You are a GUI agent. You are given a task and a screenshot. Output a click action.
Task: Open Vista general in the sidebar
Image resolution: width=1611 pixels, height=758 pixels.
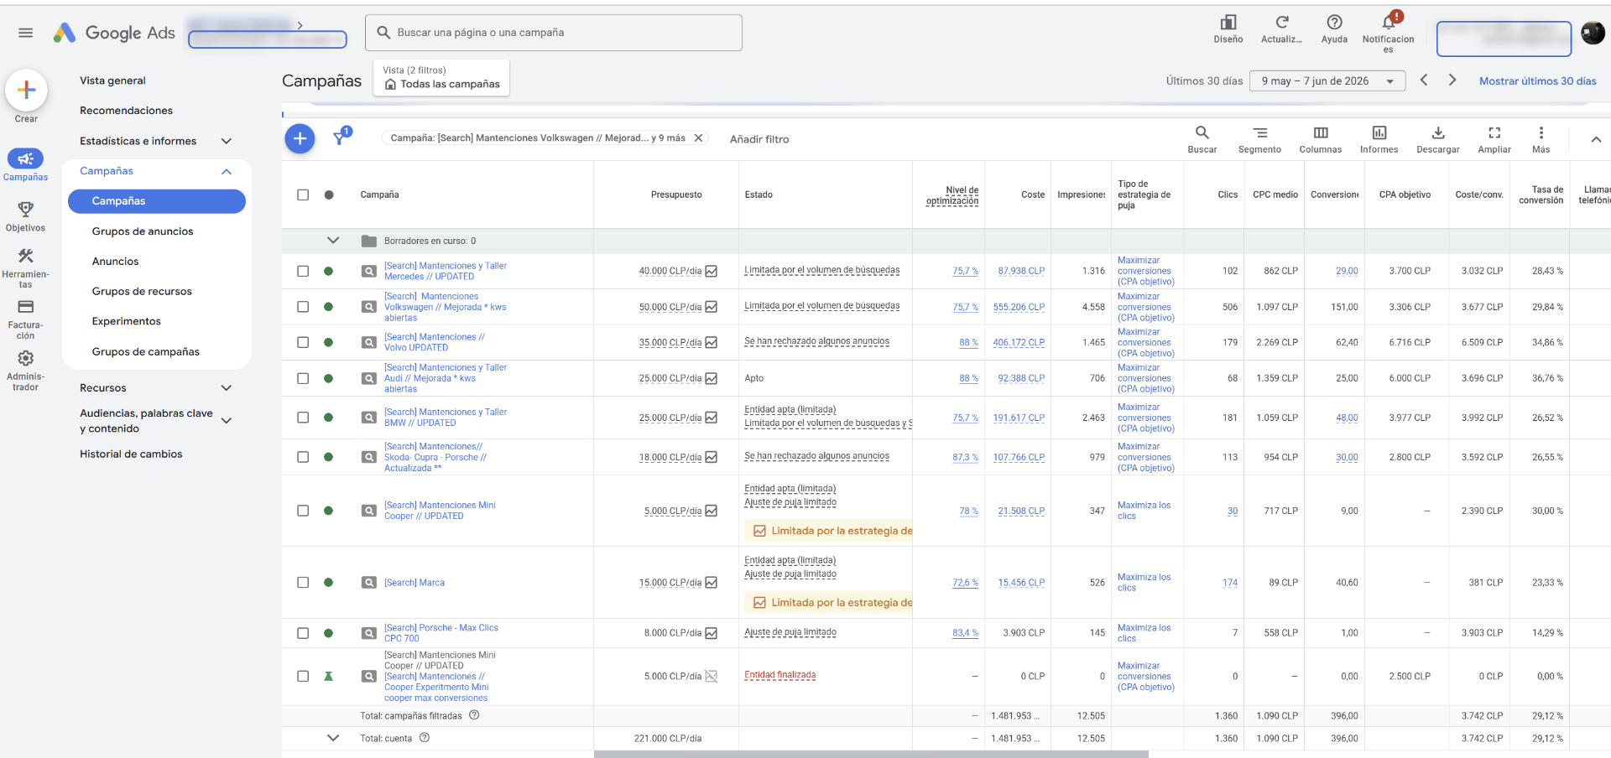(112, 80)
